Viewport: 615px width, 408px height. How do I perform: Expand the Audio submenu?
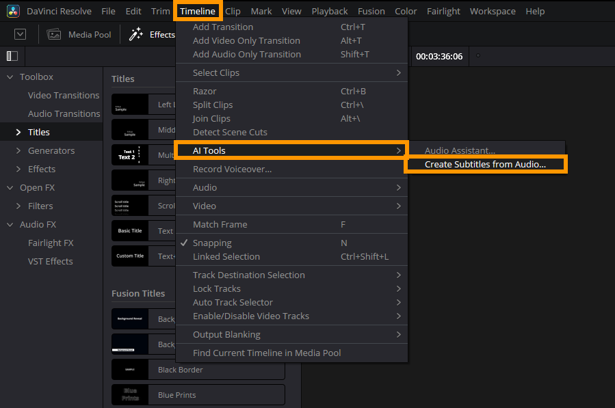tap(292, 188)
